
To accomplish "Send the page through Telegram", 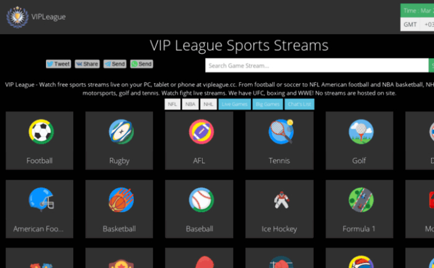I will (115, 64).
